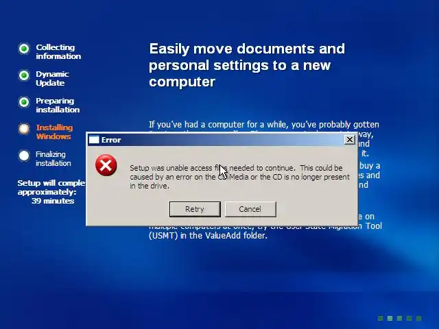The width and height of the screenshot is (439, 329).
Task: Click the '(USMT) in the ValueAdd folder' text
Action: click(208, 235)
